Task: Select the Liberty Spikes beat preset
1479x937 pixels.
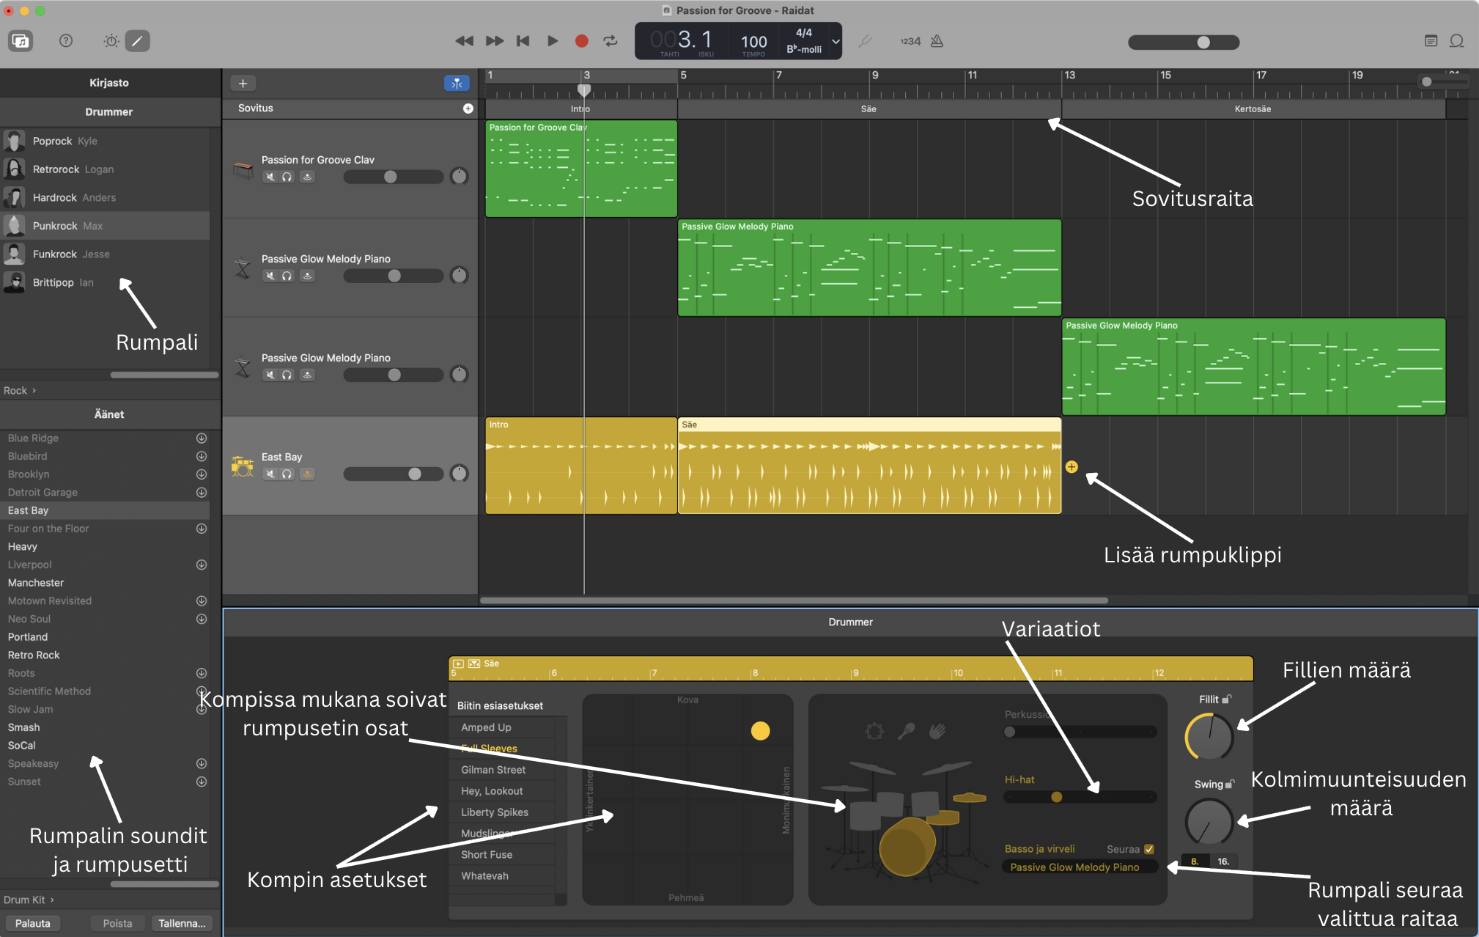Action: (x=495, y=812)
